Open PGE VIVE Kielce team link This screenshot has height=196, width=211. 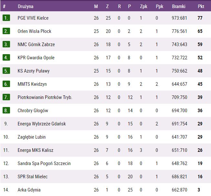click(x=33, y=18)
